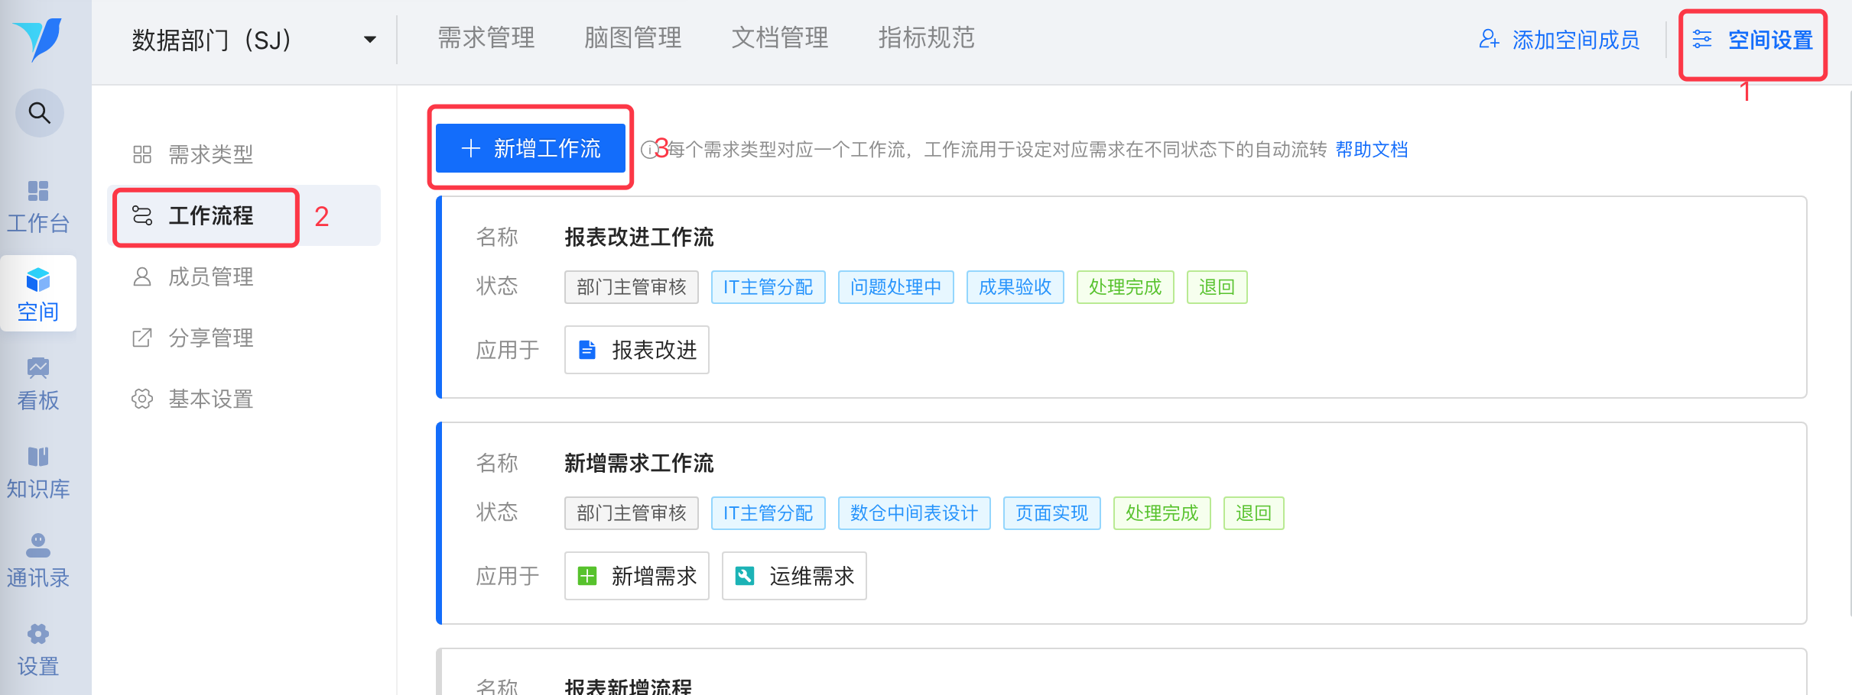Switch to the 需求管理 tab
1852x695 pixels.
(486, 38)
